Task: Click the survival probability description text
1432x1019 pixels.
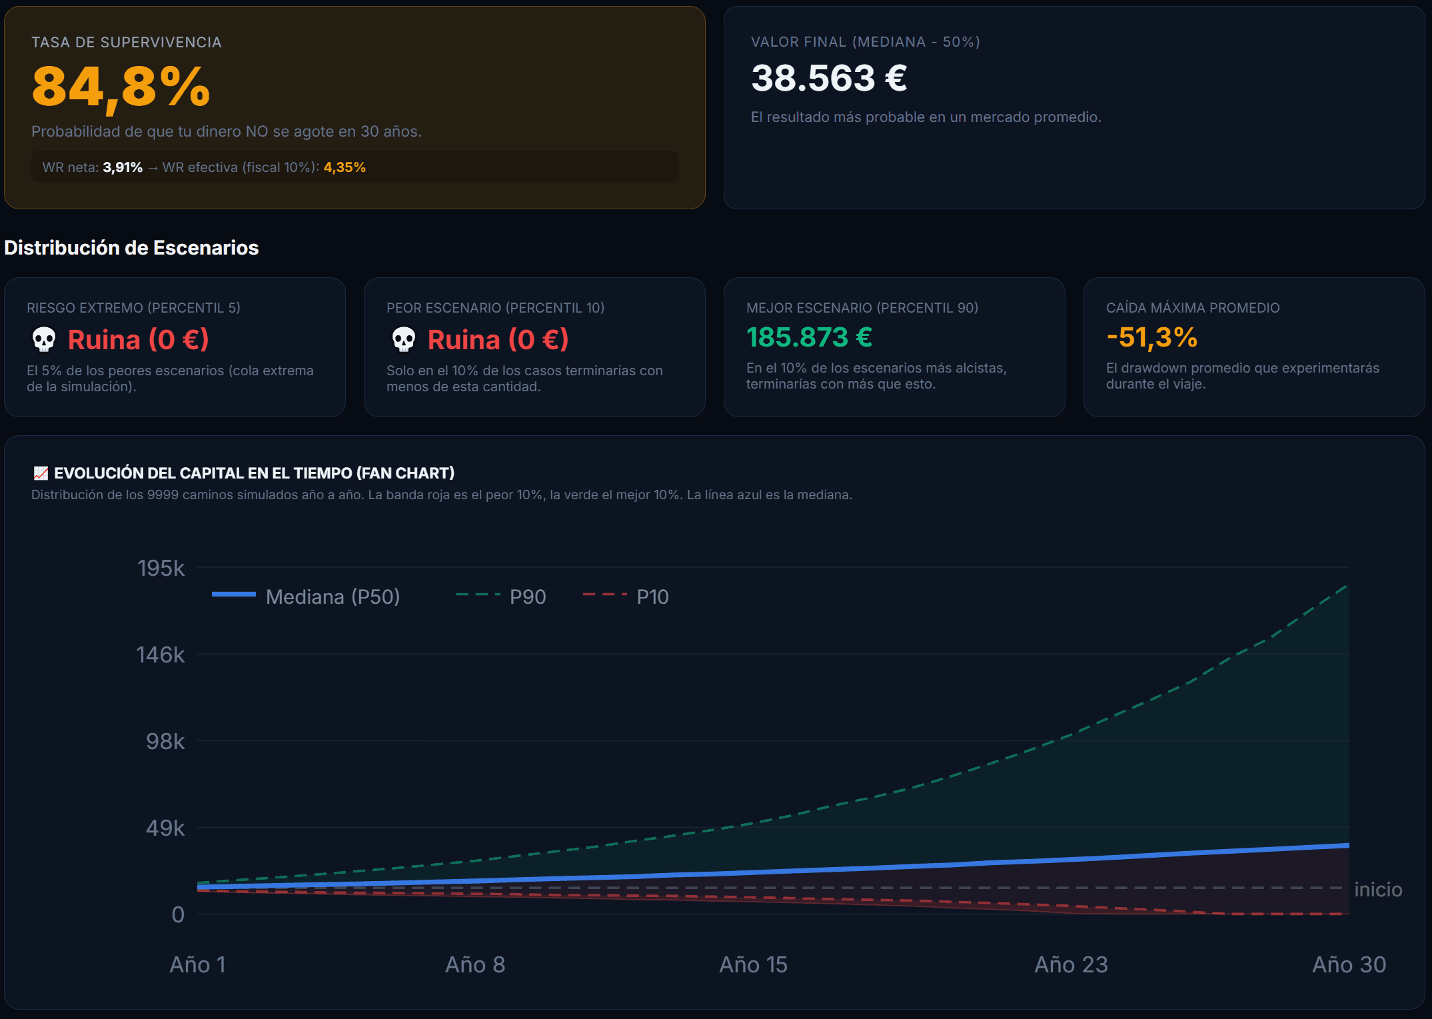Action: click(227, 131)
